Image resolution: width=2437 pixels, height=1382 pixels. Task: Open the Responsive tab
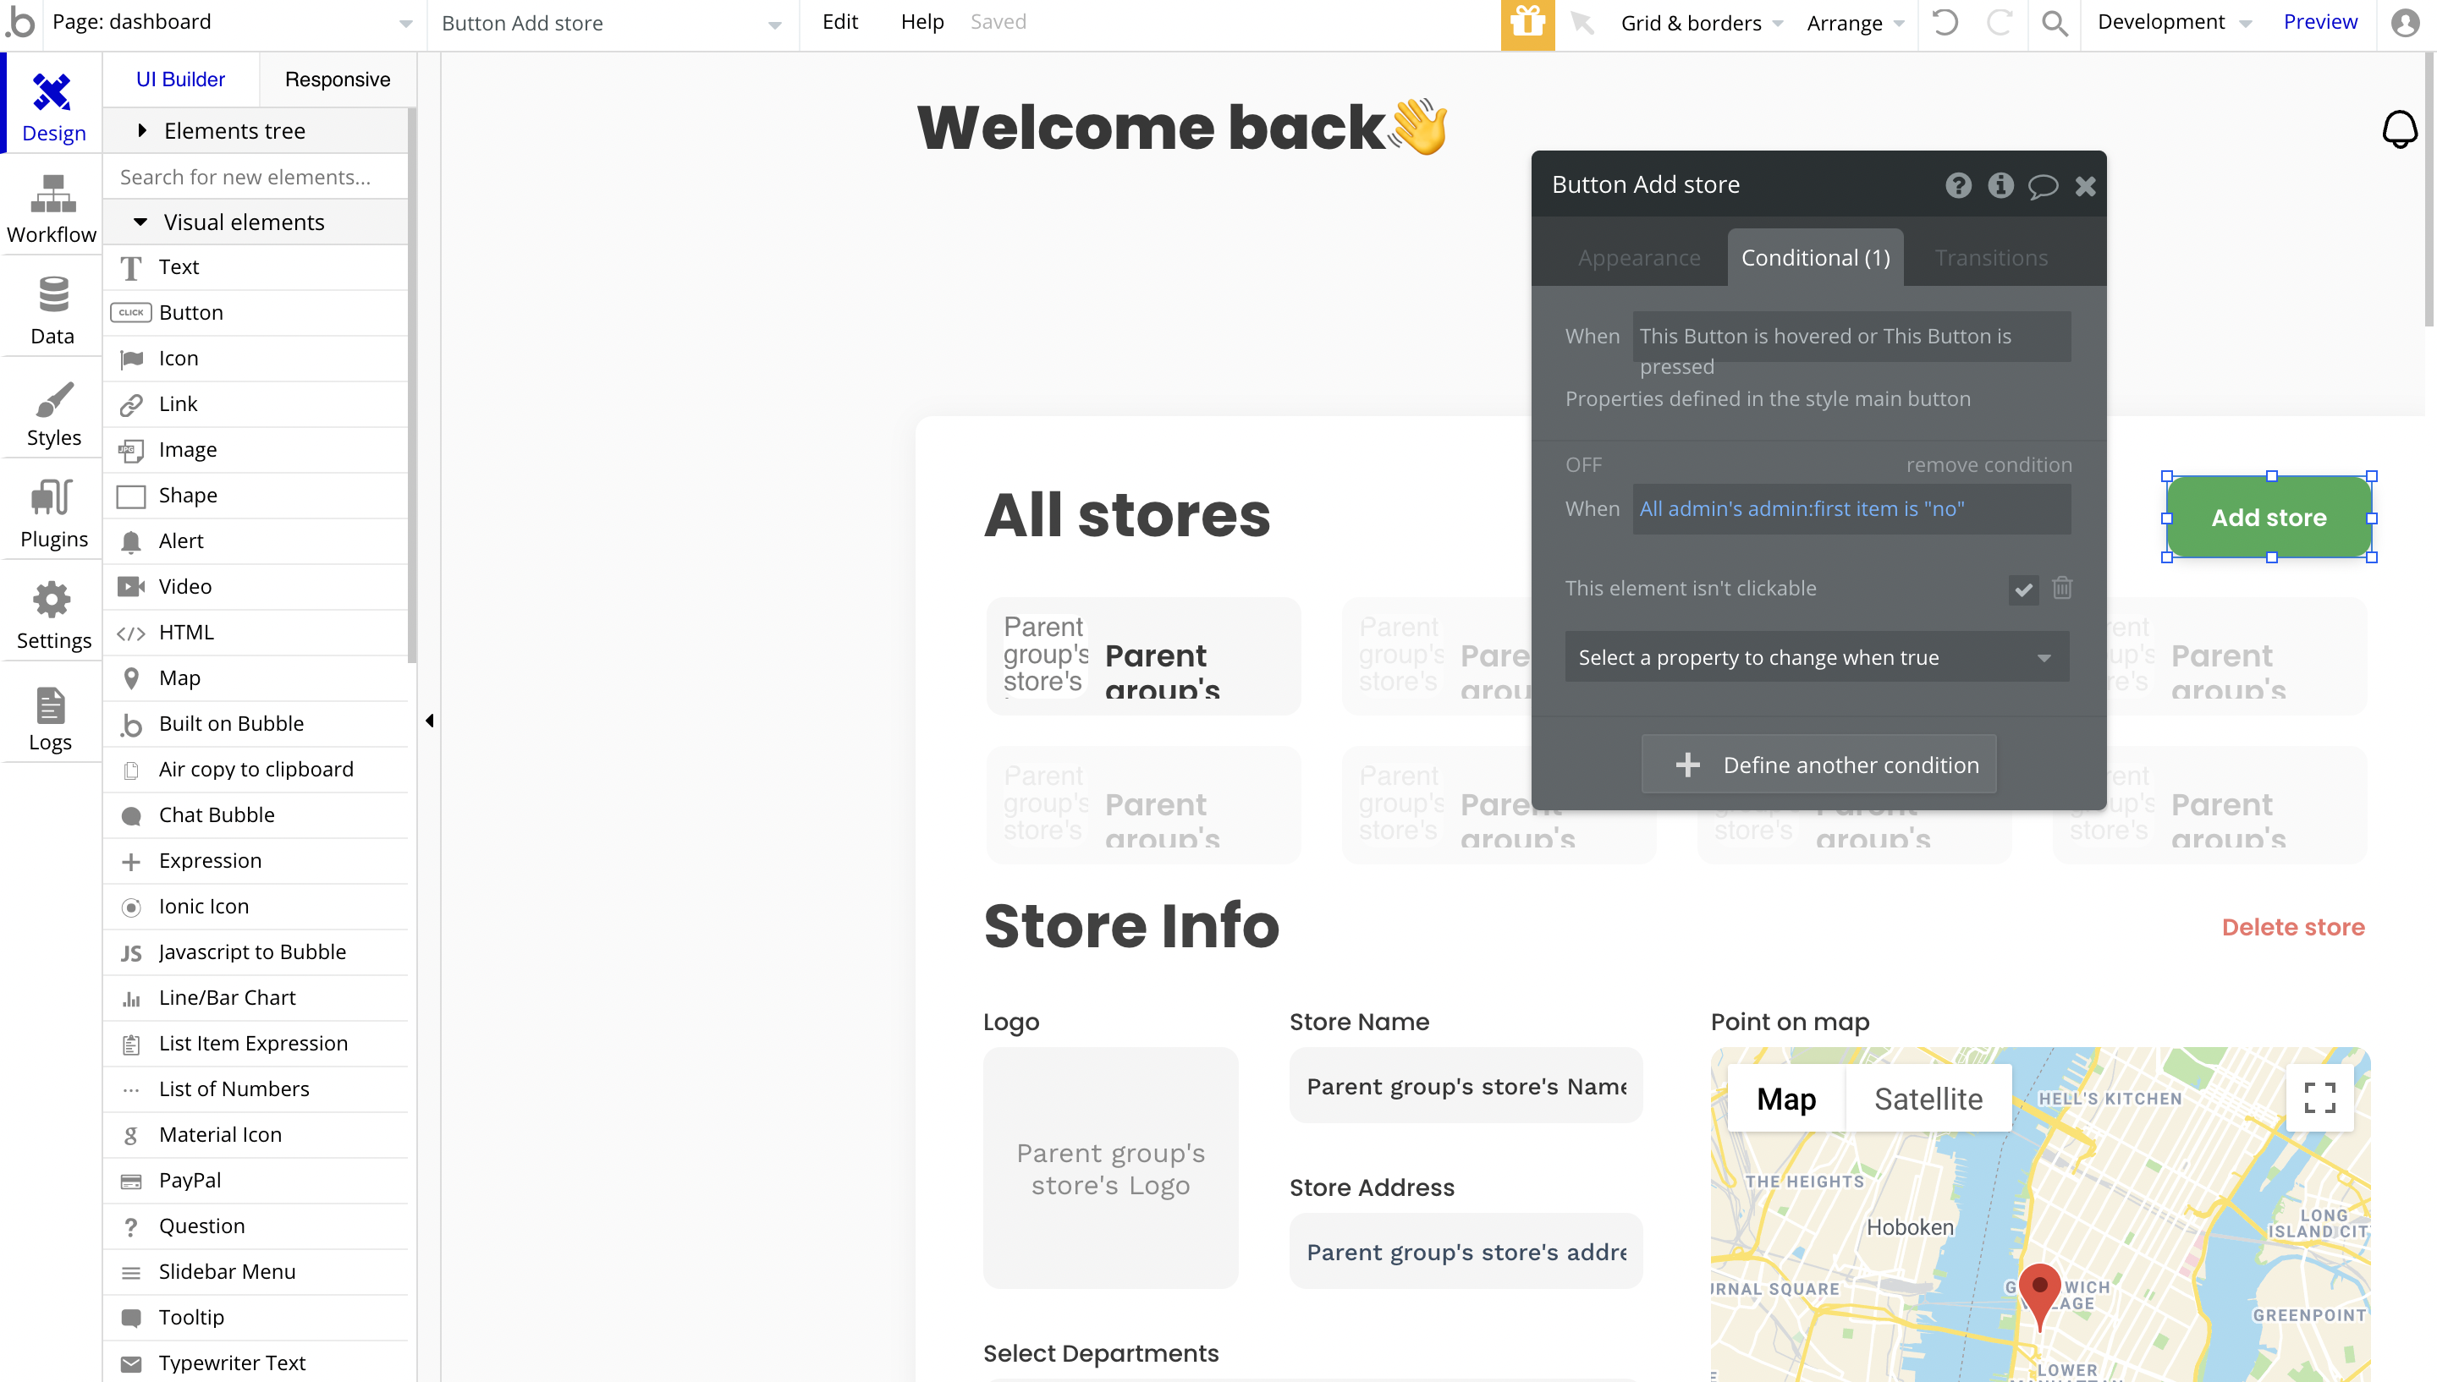[337, 80]
